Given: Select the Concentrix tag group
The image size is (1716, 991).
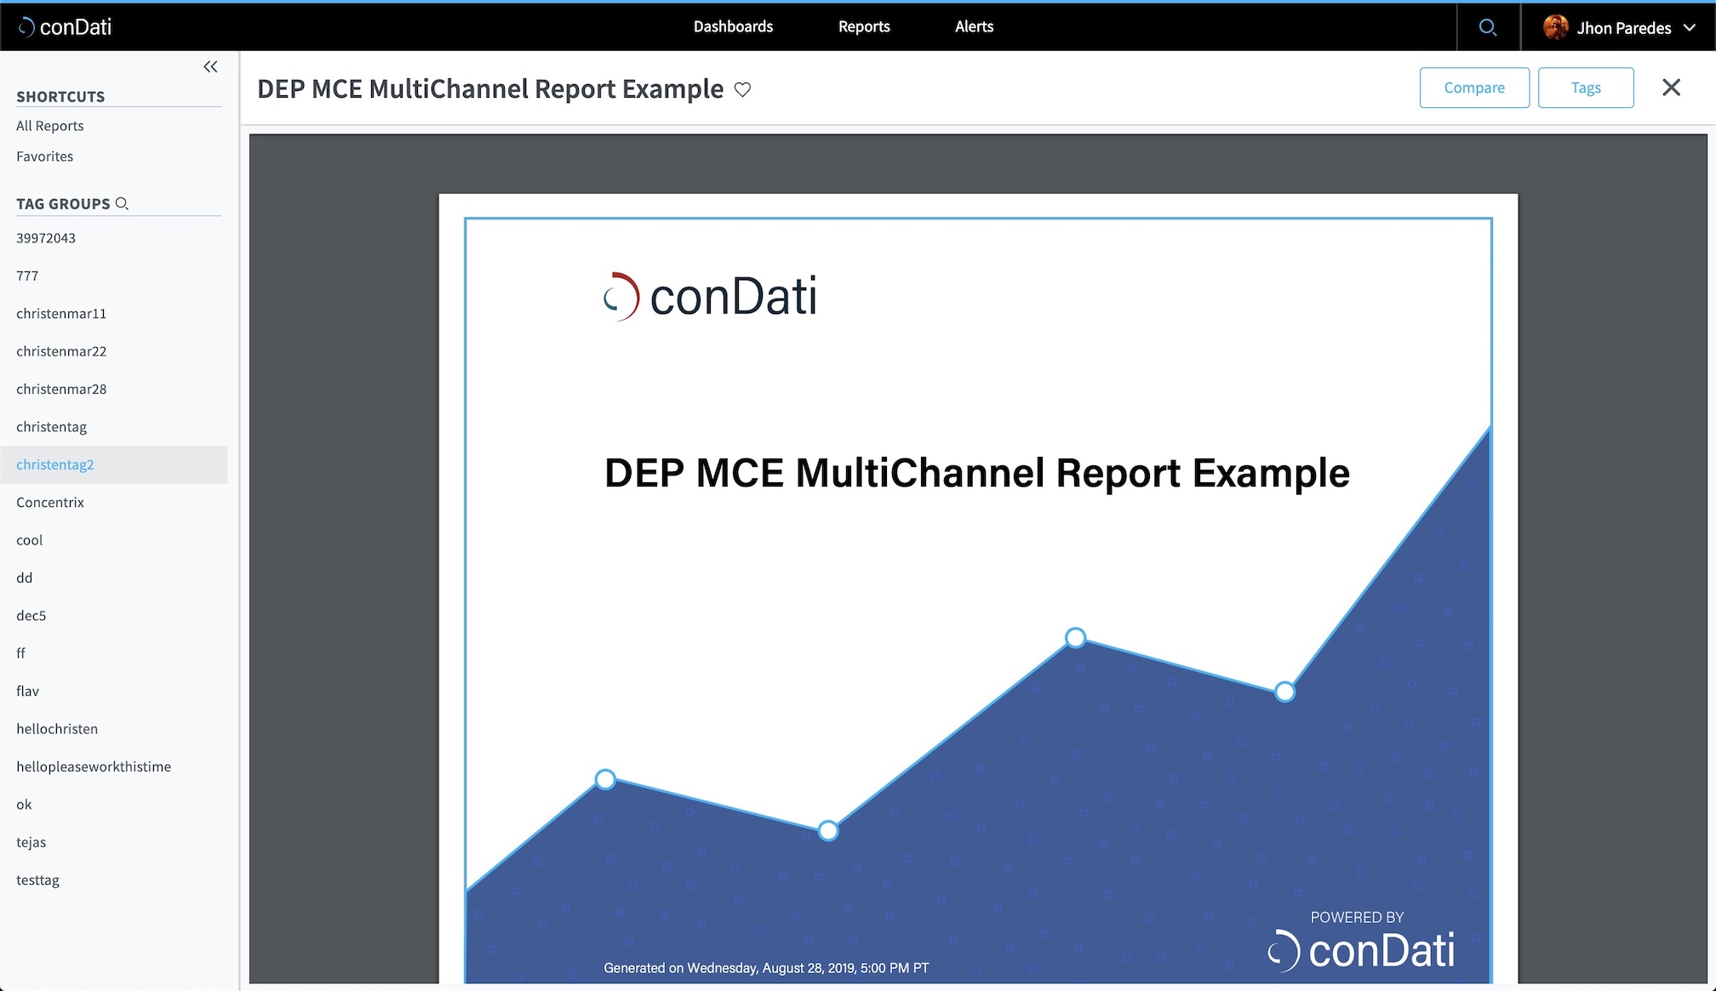Looking at the screenshot, I should pos(50,502).
